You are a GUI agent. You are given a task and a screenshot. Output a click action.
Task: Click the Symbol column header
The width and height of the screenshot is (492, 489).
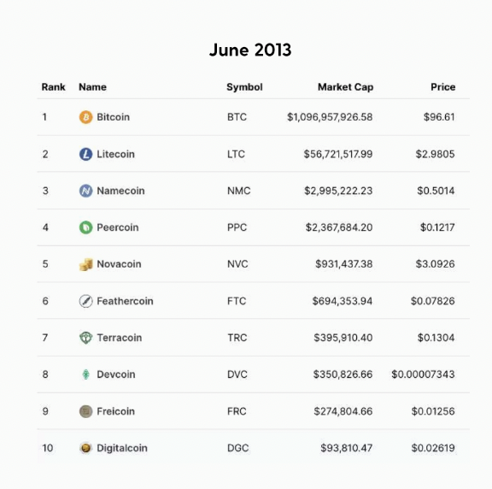click(x=244, y=87)
